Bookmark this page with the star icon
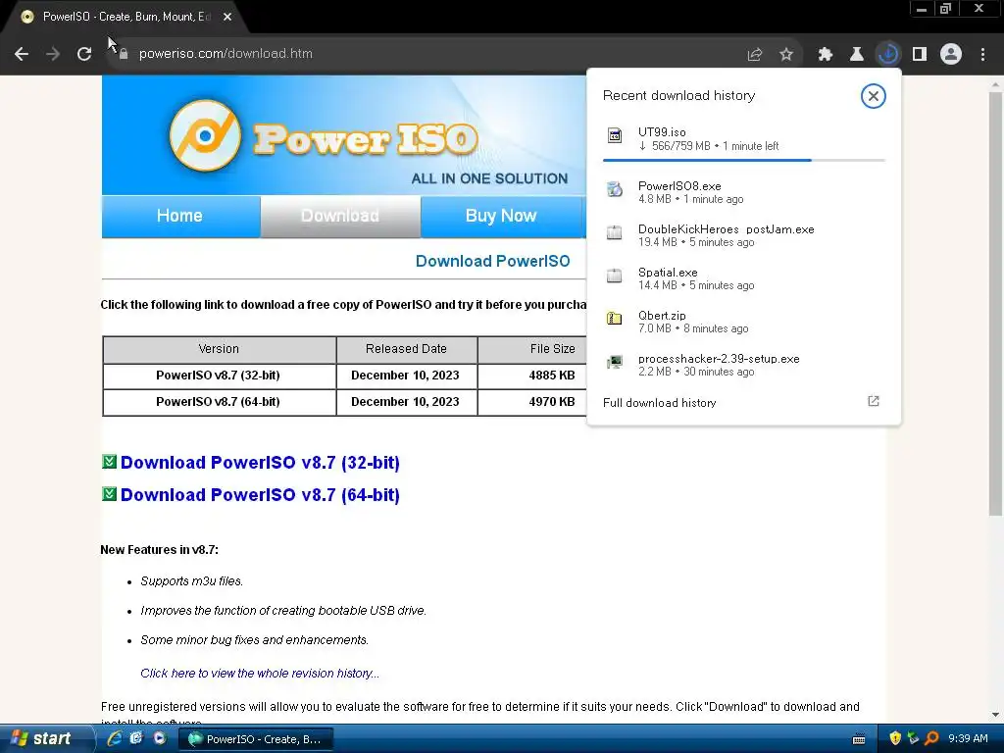1004x753 pixels. point(786,55)
